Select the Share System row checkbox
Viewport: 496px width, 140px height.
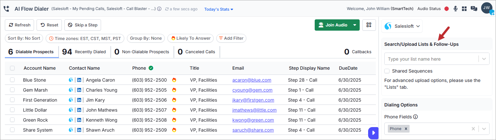tap(12, 130)
